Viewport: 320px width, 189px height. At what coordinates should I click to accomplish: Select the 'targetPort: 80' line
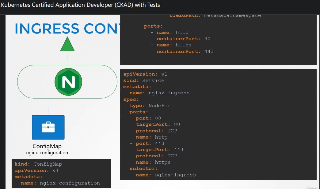pos(158,124)
